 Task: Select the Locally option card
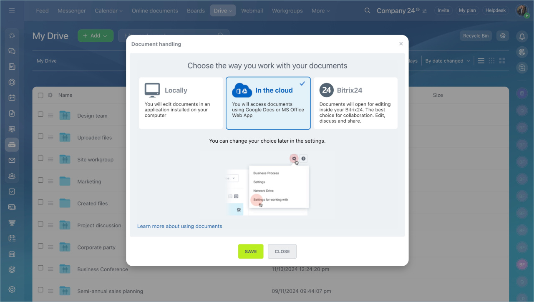coord(181,103)
